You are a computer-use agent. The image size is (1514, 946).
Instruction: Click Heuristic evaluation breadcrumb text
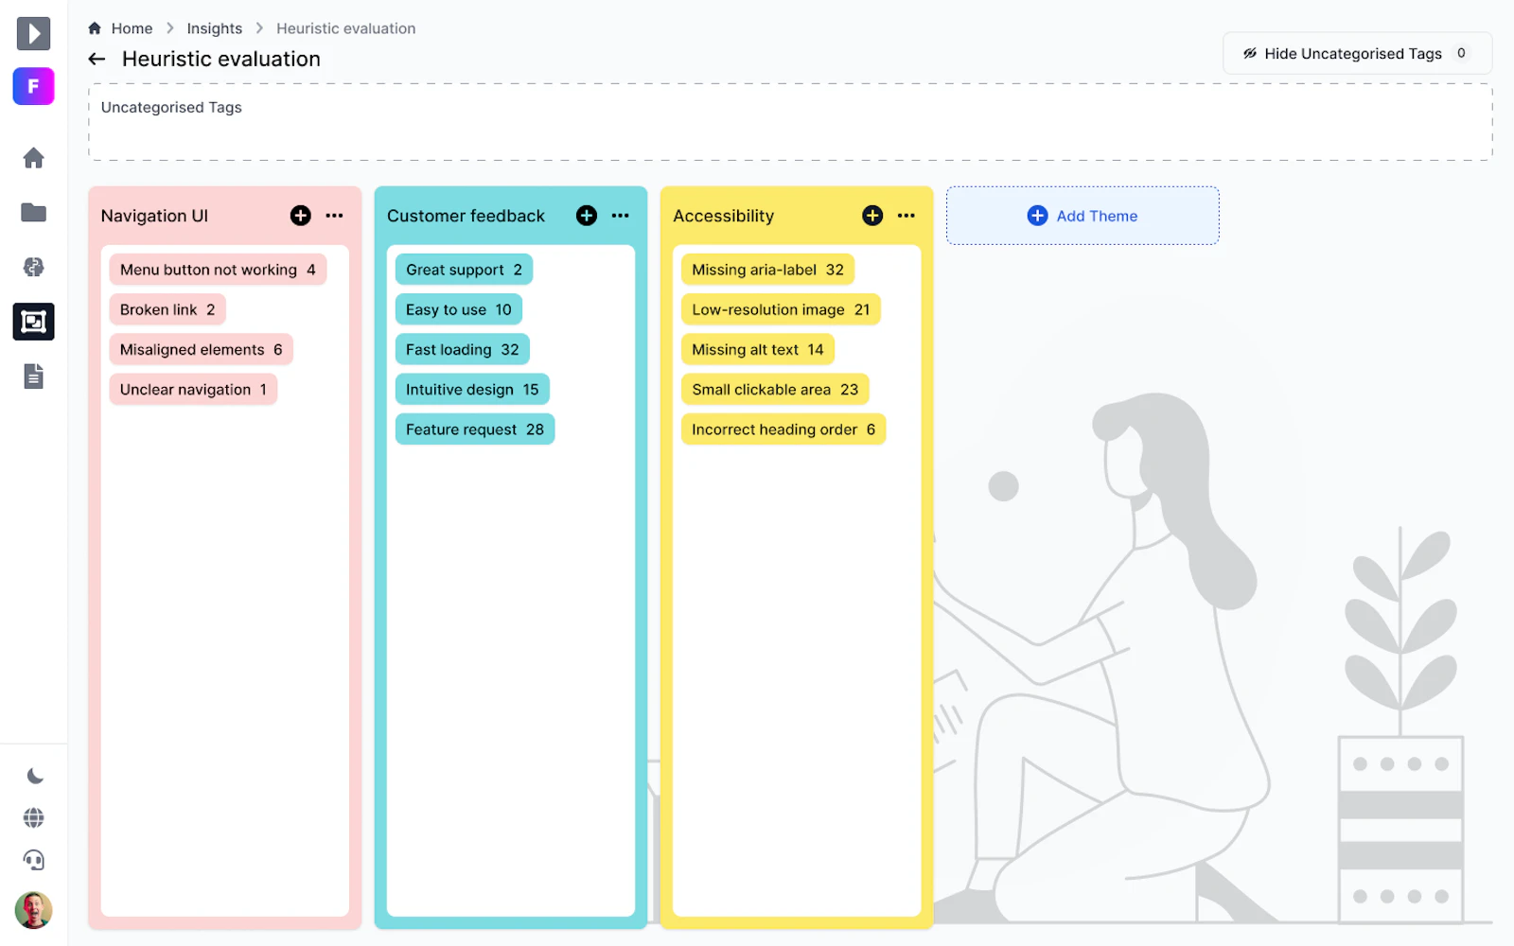[345, 28]
